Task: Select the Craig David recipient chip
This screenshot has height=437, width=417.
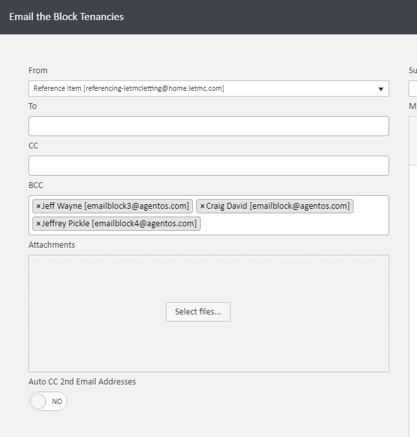Action: [x=278, y=206]
